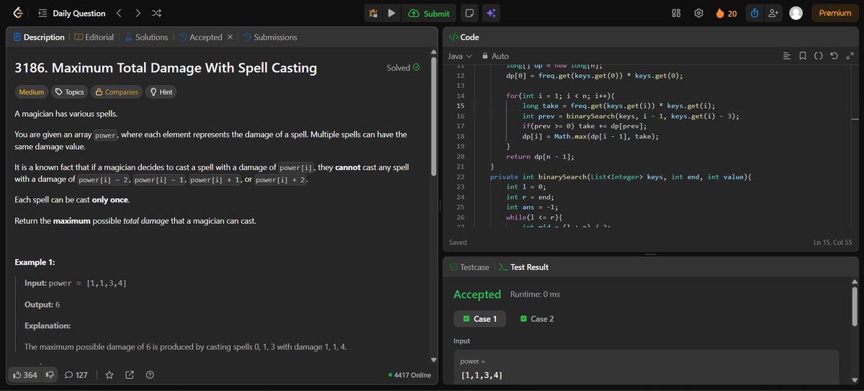Viewport: 864px width, 391px height.
Task: Click the 4417 Online indicator
Action: pyautogui.click(x=410, y=374)
